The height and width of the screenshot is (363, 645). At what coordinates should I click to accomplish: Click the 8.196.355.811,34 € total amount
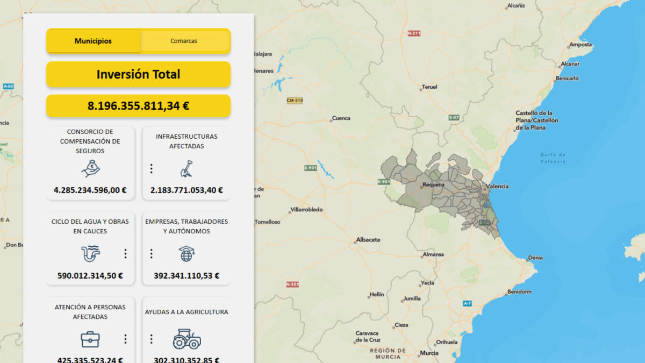coord(138,106)
